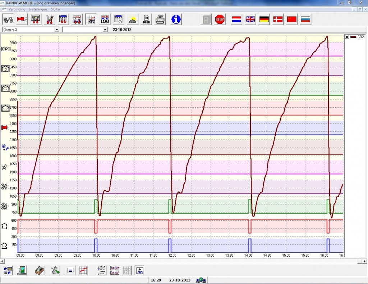The width and height of the screenshot is (368, 284).
Task: Click the red alarm horn toolbar icon
Action: tap(22, 19)
